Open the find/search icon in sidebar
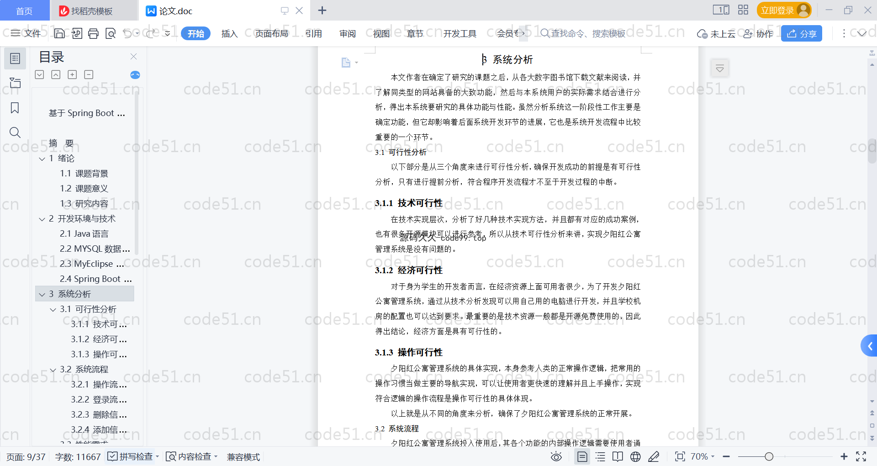The height and width of the screenshot is (466, 877). click(x=15, y=132)
